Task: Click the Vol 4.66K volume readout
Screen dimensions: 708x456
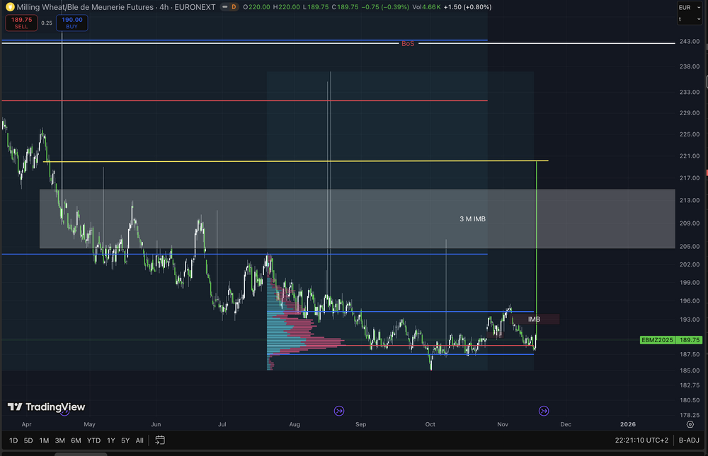Action: click(x=426, y=7)
